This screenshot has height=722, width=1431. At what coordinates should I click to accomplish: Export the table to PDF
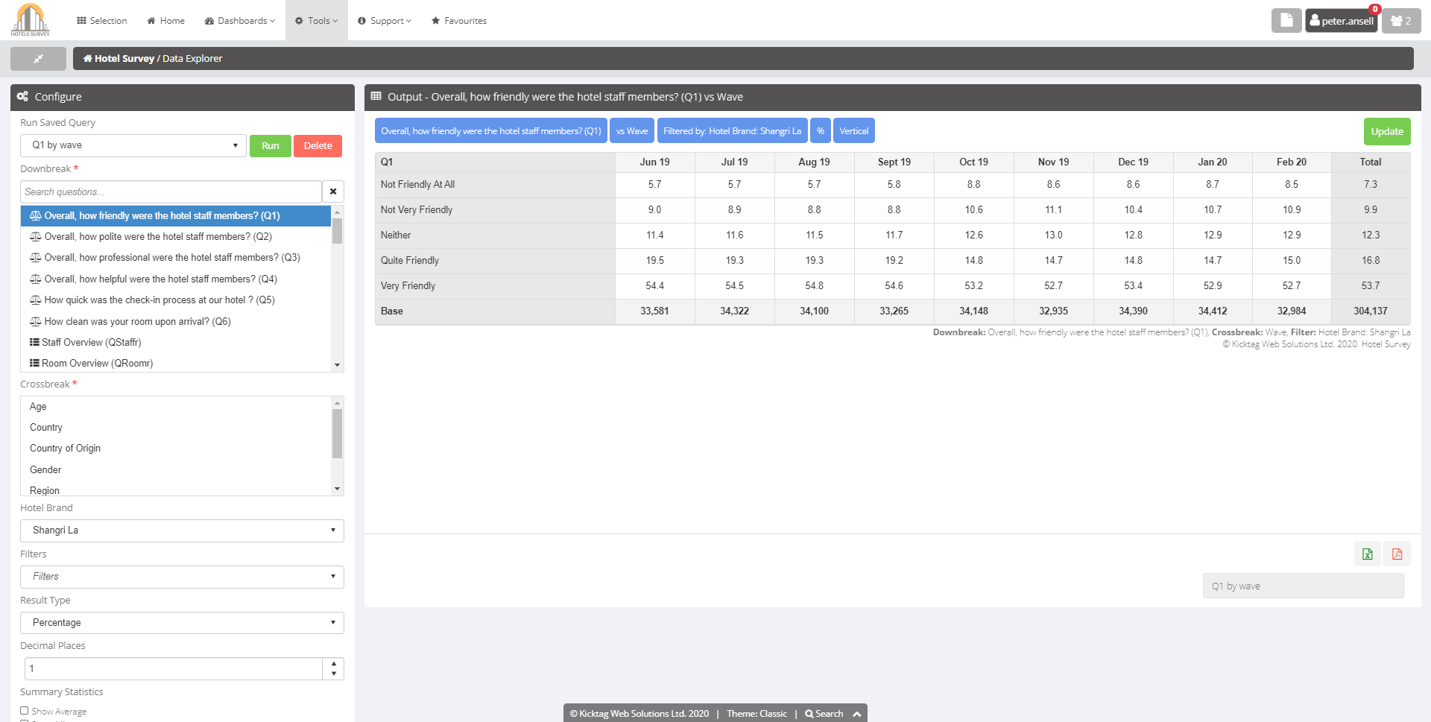click(x=1397, y=554)
